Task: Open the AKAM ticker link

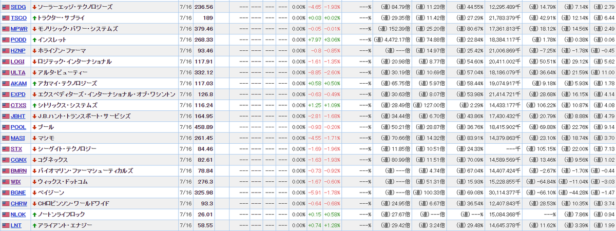Action: (x=18, y=83)
